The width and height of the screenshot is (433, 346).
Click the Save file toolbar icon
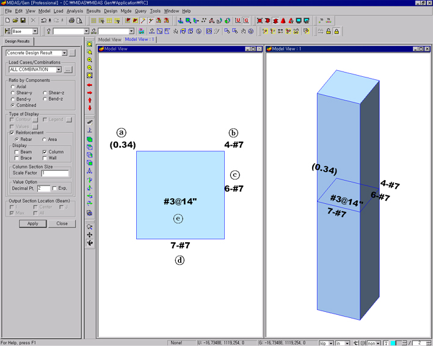click(23, 21)
